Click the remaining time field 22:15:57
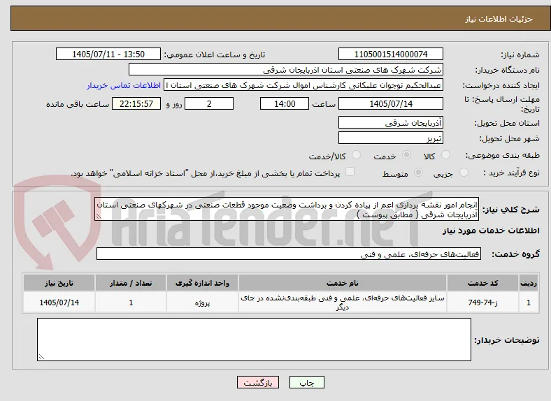Viewport: 551px width, 401px height. (136, 103)
